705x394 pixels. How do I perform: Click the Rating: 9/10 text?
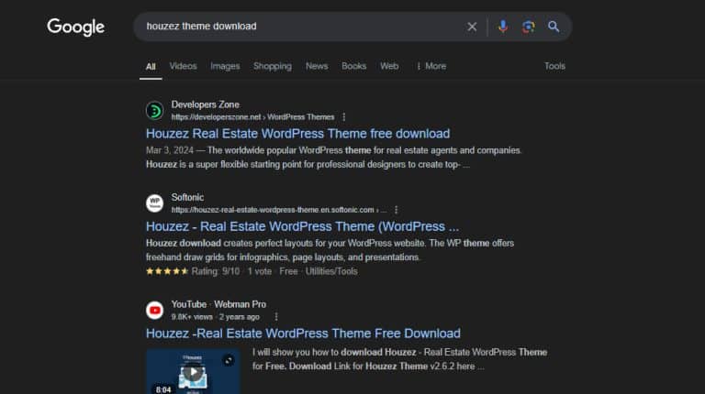216,271
